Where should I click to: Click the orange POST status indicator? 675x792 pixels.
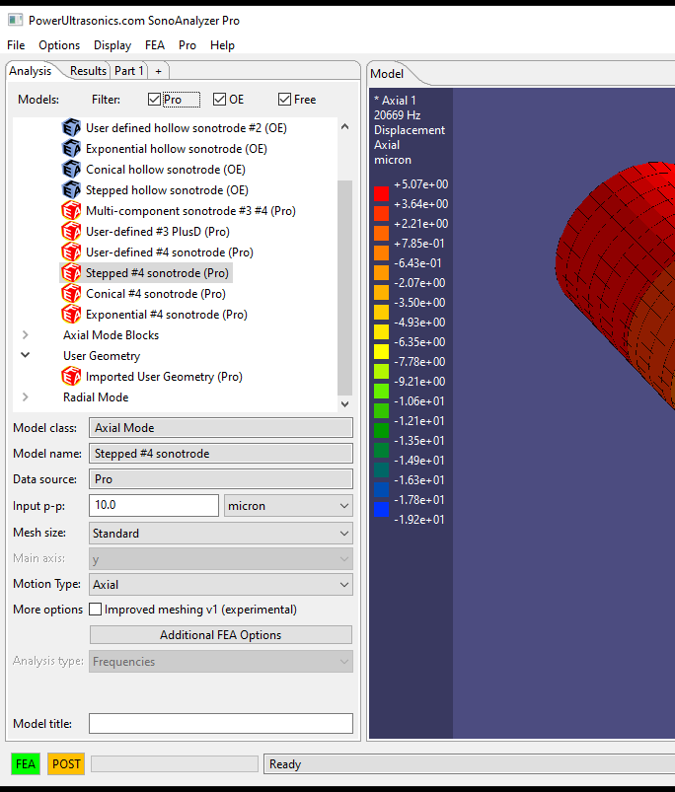pos(66,764)
